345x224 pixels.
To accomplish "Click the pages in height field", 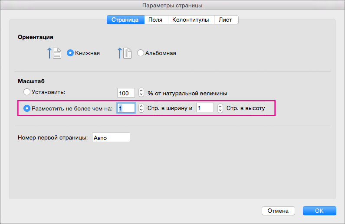I will point(205,108).
